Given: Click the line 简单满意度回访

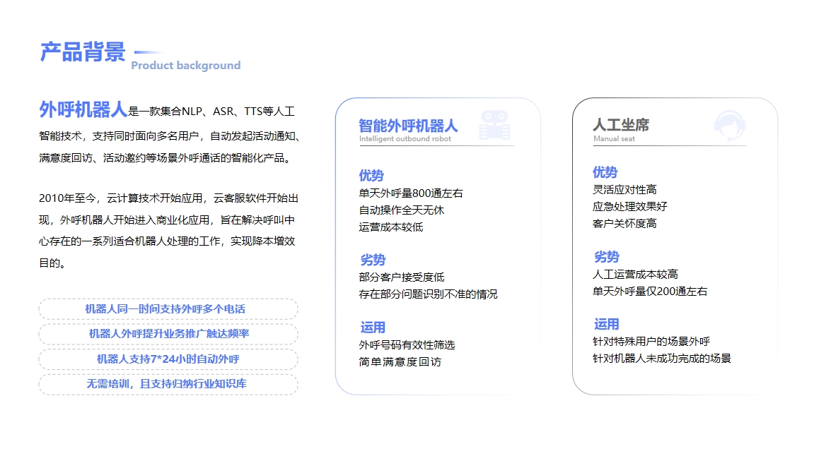Looking at the screenshot, I should tap(400, 362).
